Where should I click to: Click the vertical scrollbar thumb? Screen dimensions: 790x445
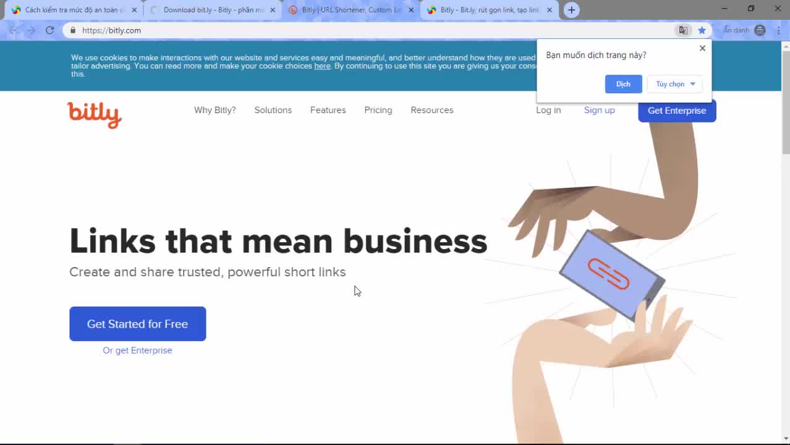(786, 102)
